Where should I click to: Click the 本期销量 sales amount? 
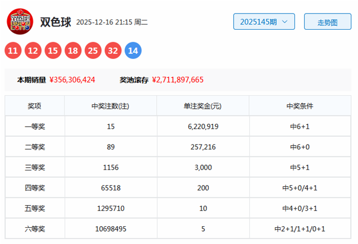[72, 80]
